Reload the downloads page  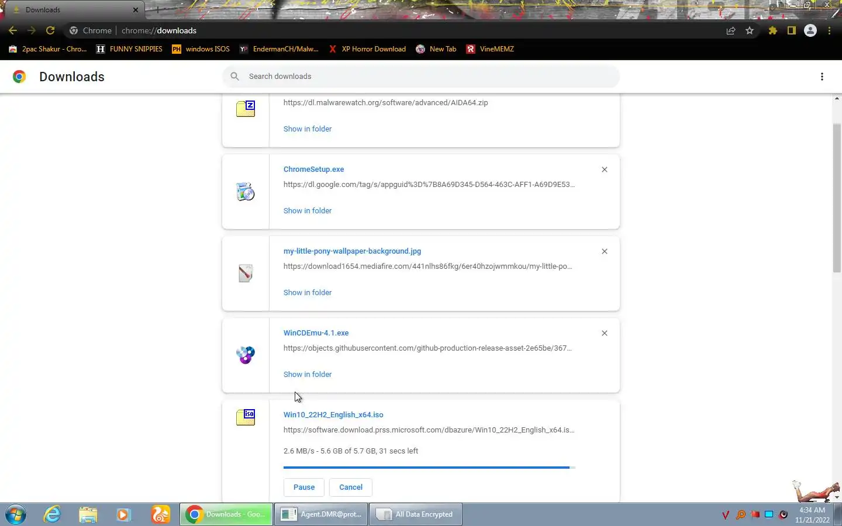coord(50,30)
